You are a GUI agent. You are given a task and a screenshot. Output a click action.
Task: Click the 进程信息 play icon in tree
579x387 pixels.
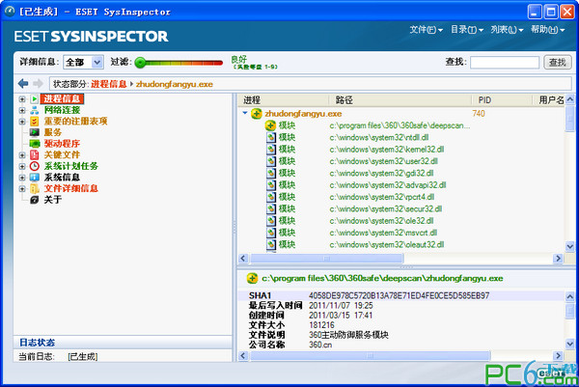pos(35,99)
